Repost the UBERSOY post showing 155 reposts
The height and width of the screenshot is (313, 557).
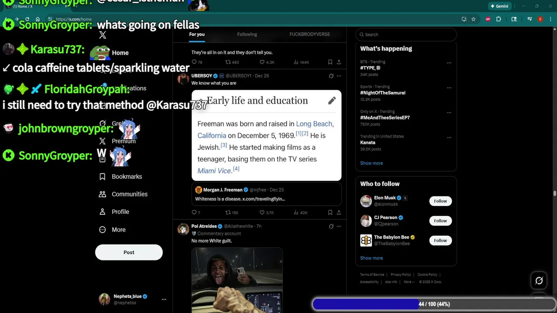pyautogui.click(x=232, y=213)
